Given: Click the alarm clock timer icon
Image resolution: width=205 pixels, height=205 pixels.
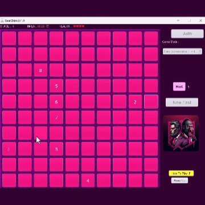Looking at the screenshot, I should tap(47, 26).
